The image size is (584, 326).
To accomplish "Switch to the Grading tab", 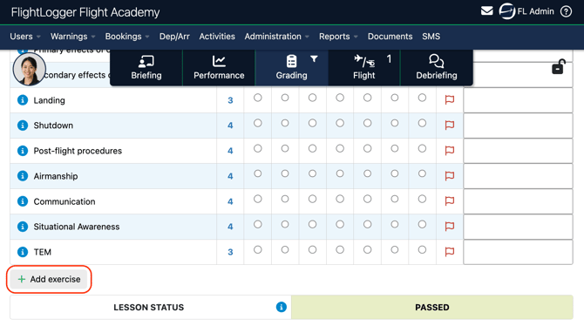I will tap(291, 67).
